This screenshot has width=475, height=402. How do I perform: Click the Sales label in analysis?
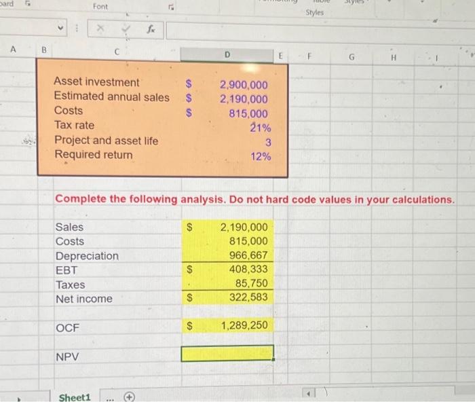(69, 227)
